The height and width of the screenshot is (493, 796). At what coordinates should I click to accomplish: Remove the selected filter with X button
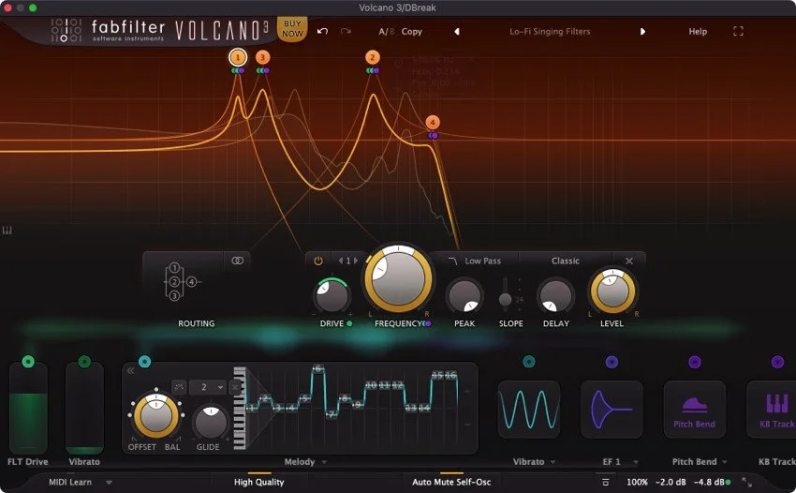(x=629, y=261)
